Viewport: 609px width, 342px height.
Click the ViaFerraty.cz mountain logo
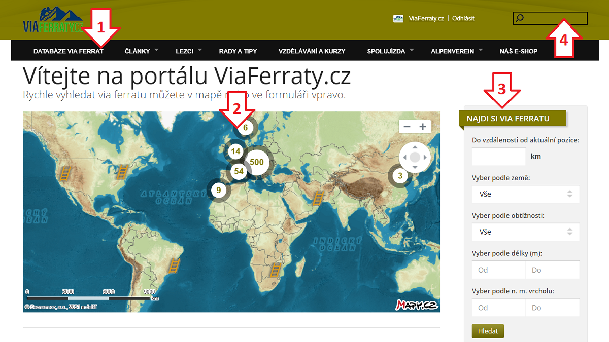53,20
